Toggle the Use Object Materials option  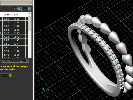[x=16, y=61]
